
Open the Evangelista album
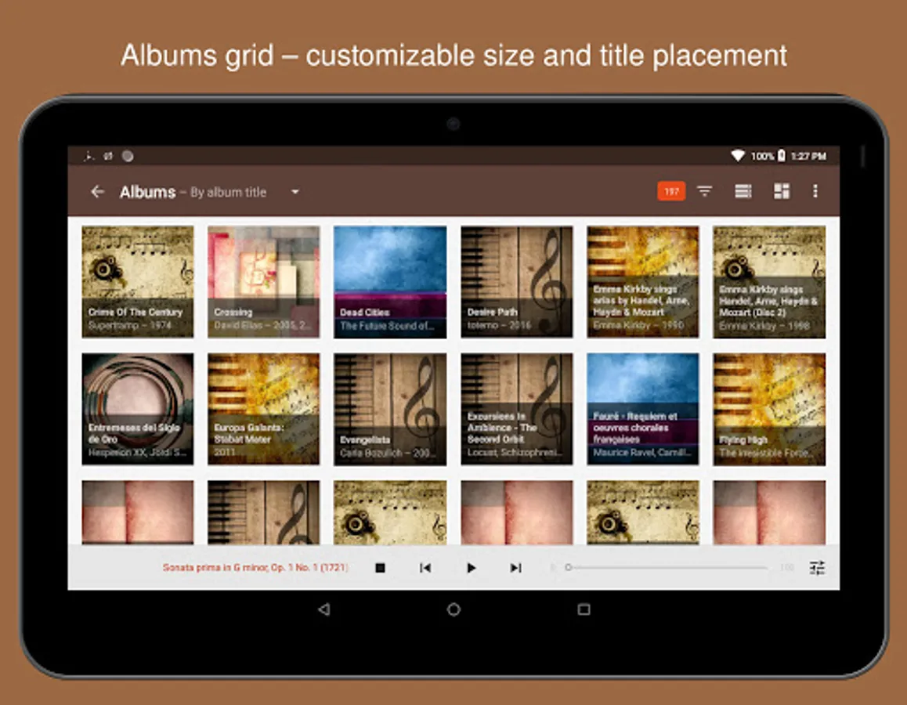(390, 409)
